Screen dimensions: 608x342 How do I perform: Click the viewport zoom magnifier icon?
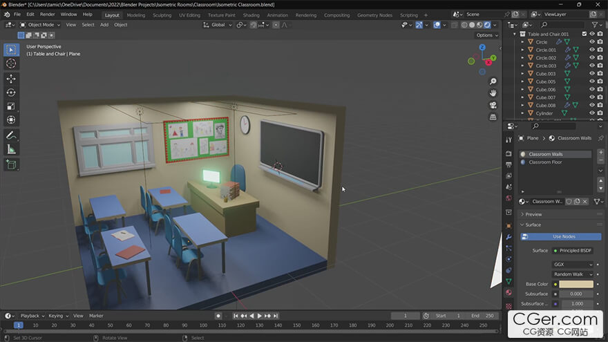[x=493, y=82]
